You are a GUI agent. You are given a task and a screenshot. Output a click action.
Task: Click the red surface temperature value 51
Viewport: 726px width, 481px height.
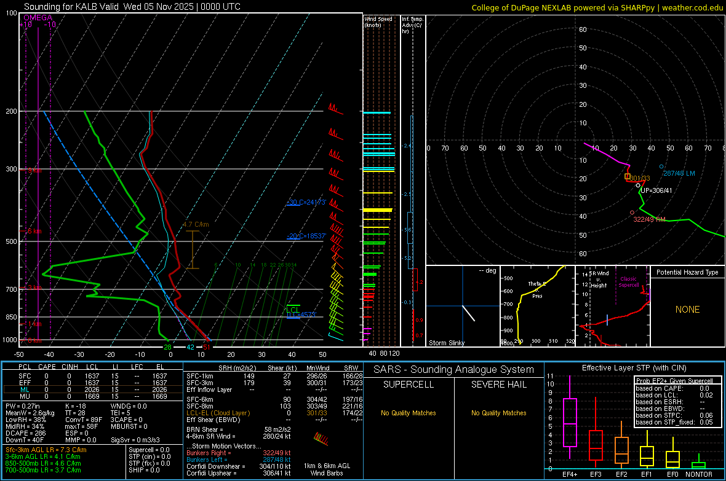[x=207, y=347]
